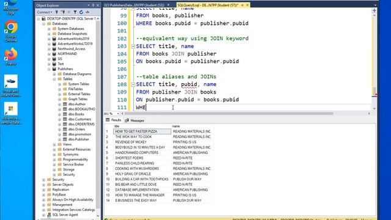Select the AdventureWorksLT2019 database
Image resolution: width=391 pixels, height=220 pixels.
pyautogui.click(x=75, y=43)
